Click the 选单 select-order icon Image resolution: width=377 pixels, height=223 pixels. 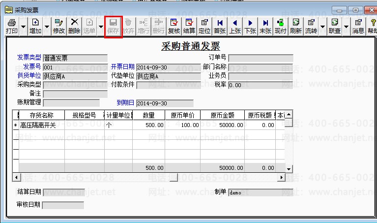(x=89, y=26)
